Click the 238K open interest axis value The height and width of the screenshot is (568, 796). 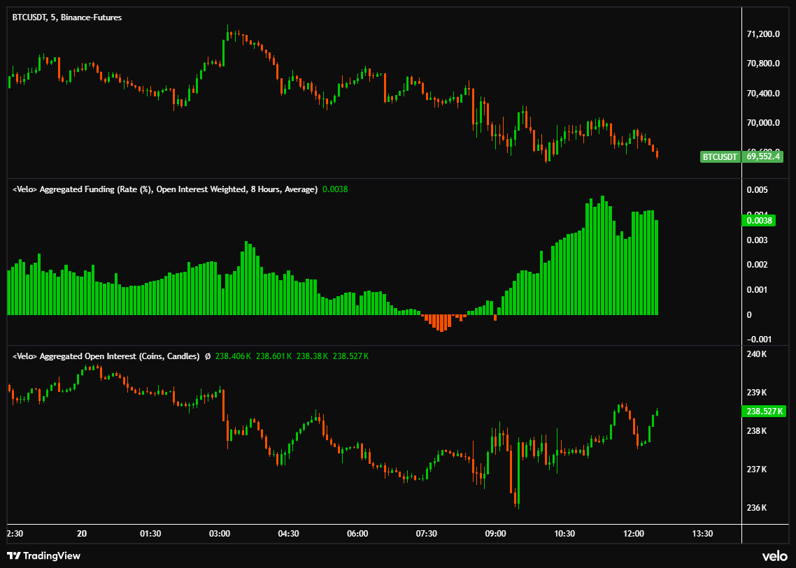point(756,431)
